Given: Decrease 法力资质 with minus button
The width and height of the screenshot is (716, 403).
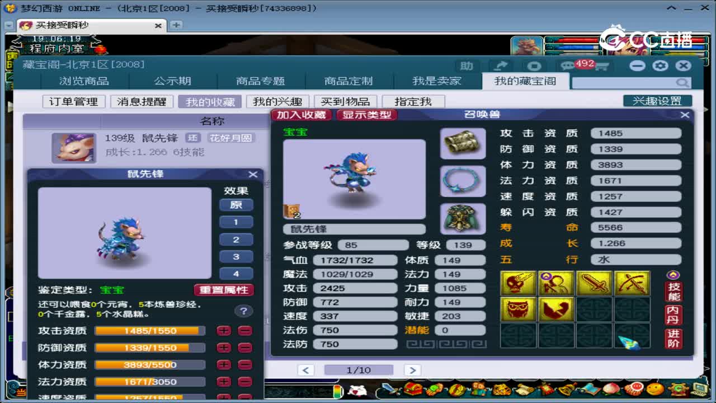Looking at the screenshot, I should coord(245,382).
